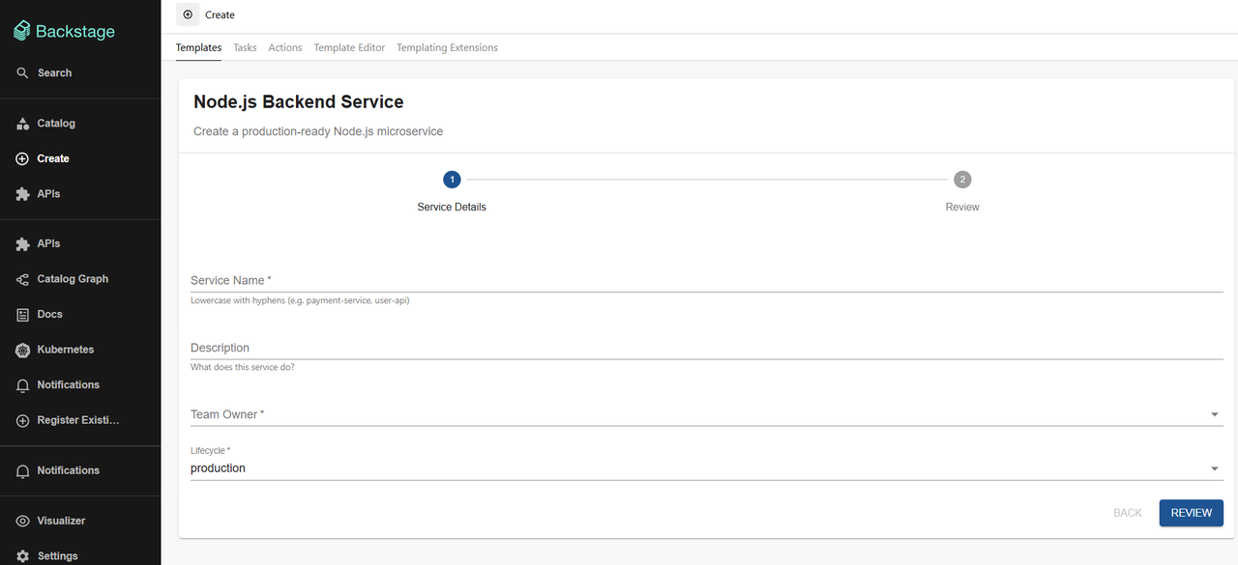Click the Node.js Backend Service heading

[299, 101]
